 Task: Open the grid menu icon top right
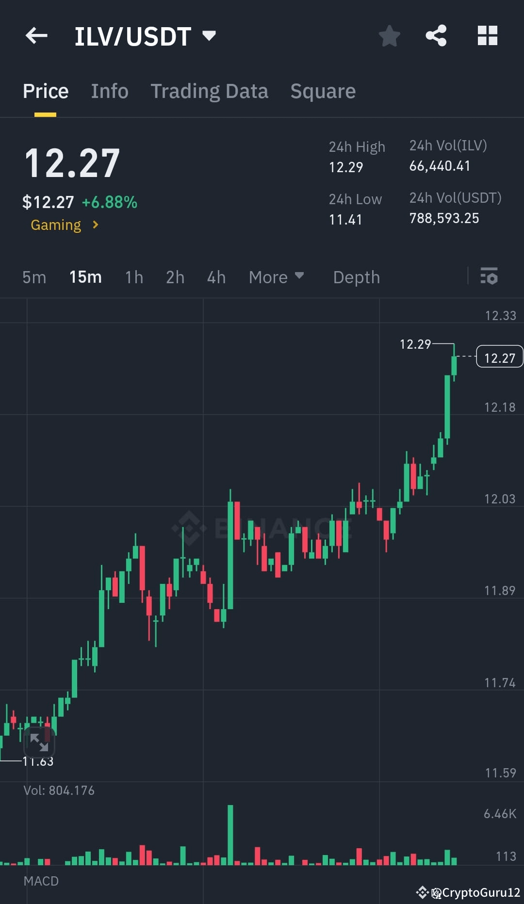487,35
